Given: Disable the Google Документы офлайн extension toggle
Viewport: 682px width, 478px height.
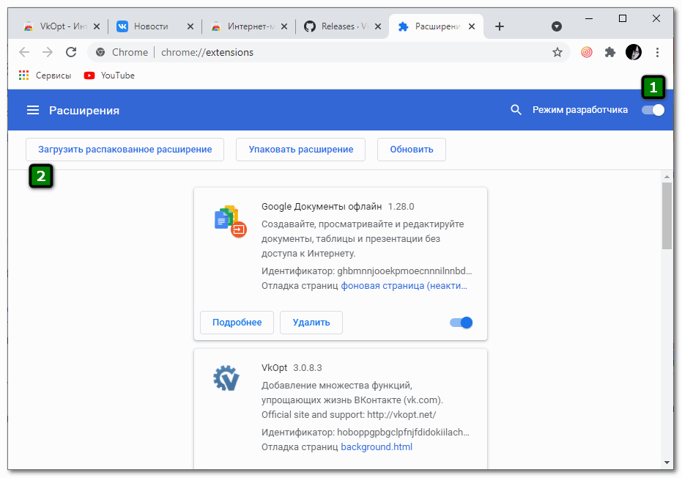Looking at the screenshot, I should (461, 323).
